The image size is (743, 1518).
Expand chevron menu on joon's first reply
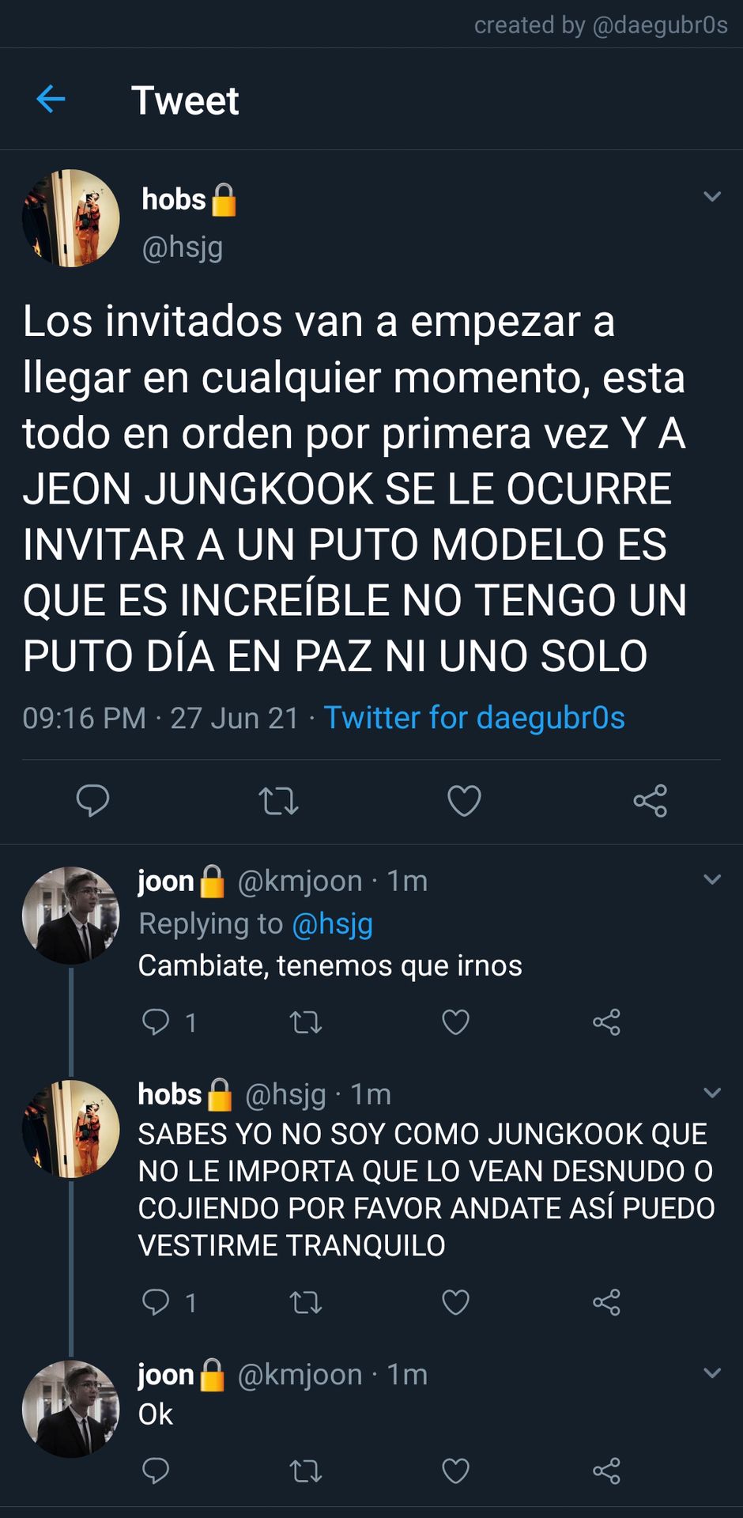tap(712, 879)
